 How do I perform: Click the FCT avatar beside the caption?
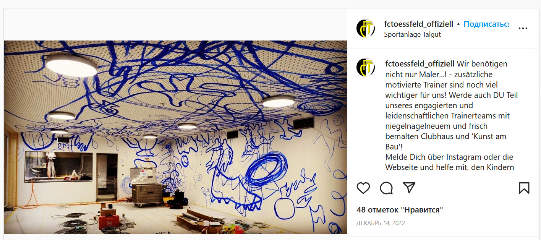[x=366, y=67]
